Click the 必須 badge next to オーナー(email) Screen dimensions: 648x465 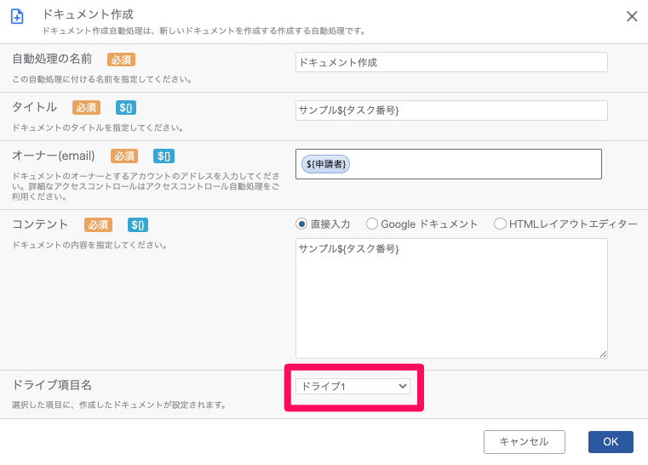tap(124, 156)
